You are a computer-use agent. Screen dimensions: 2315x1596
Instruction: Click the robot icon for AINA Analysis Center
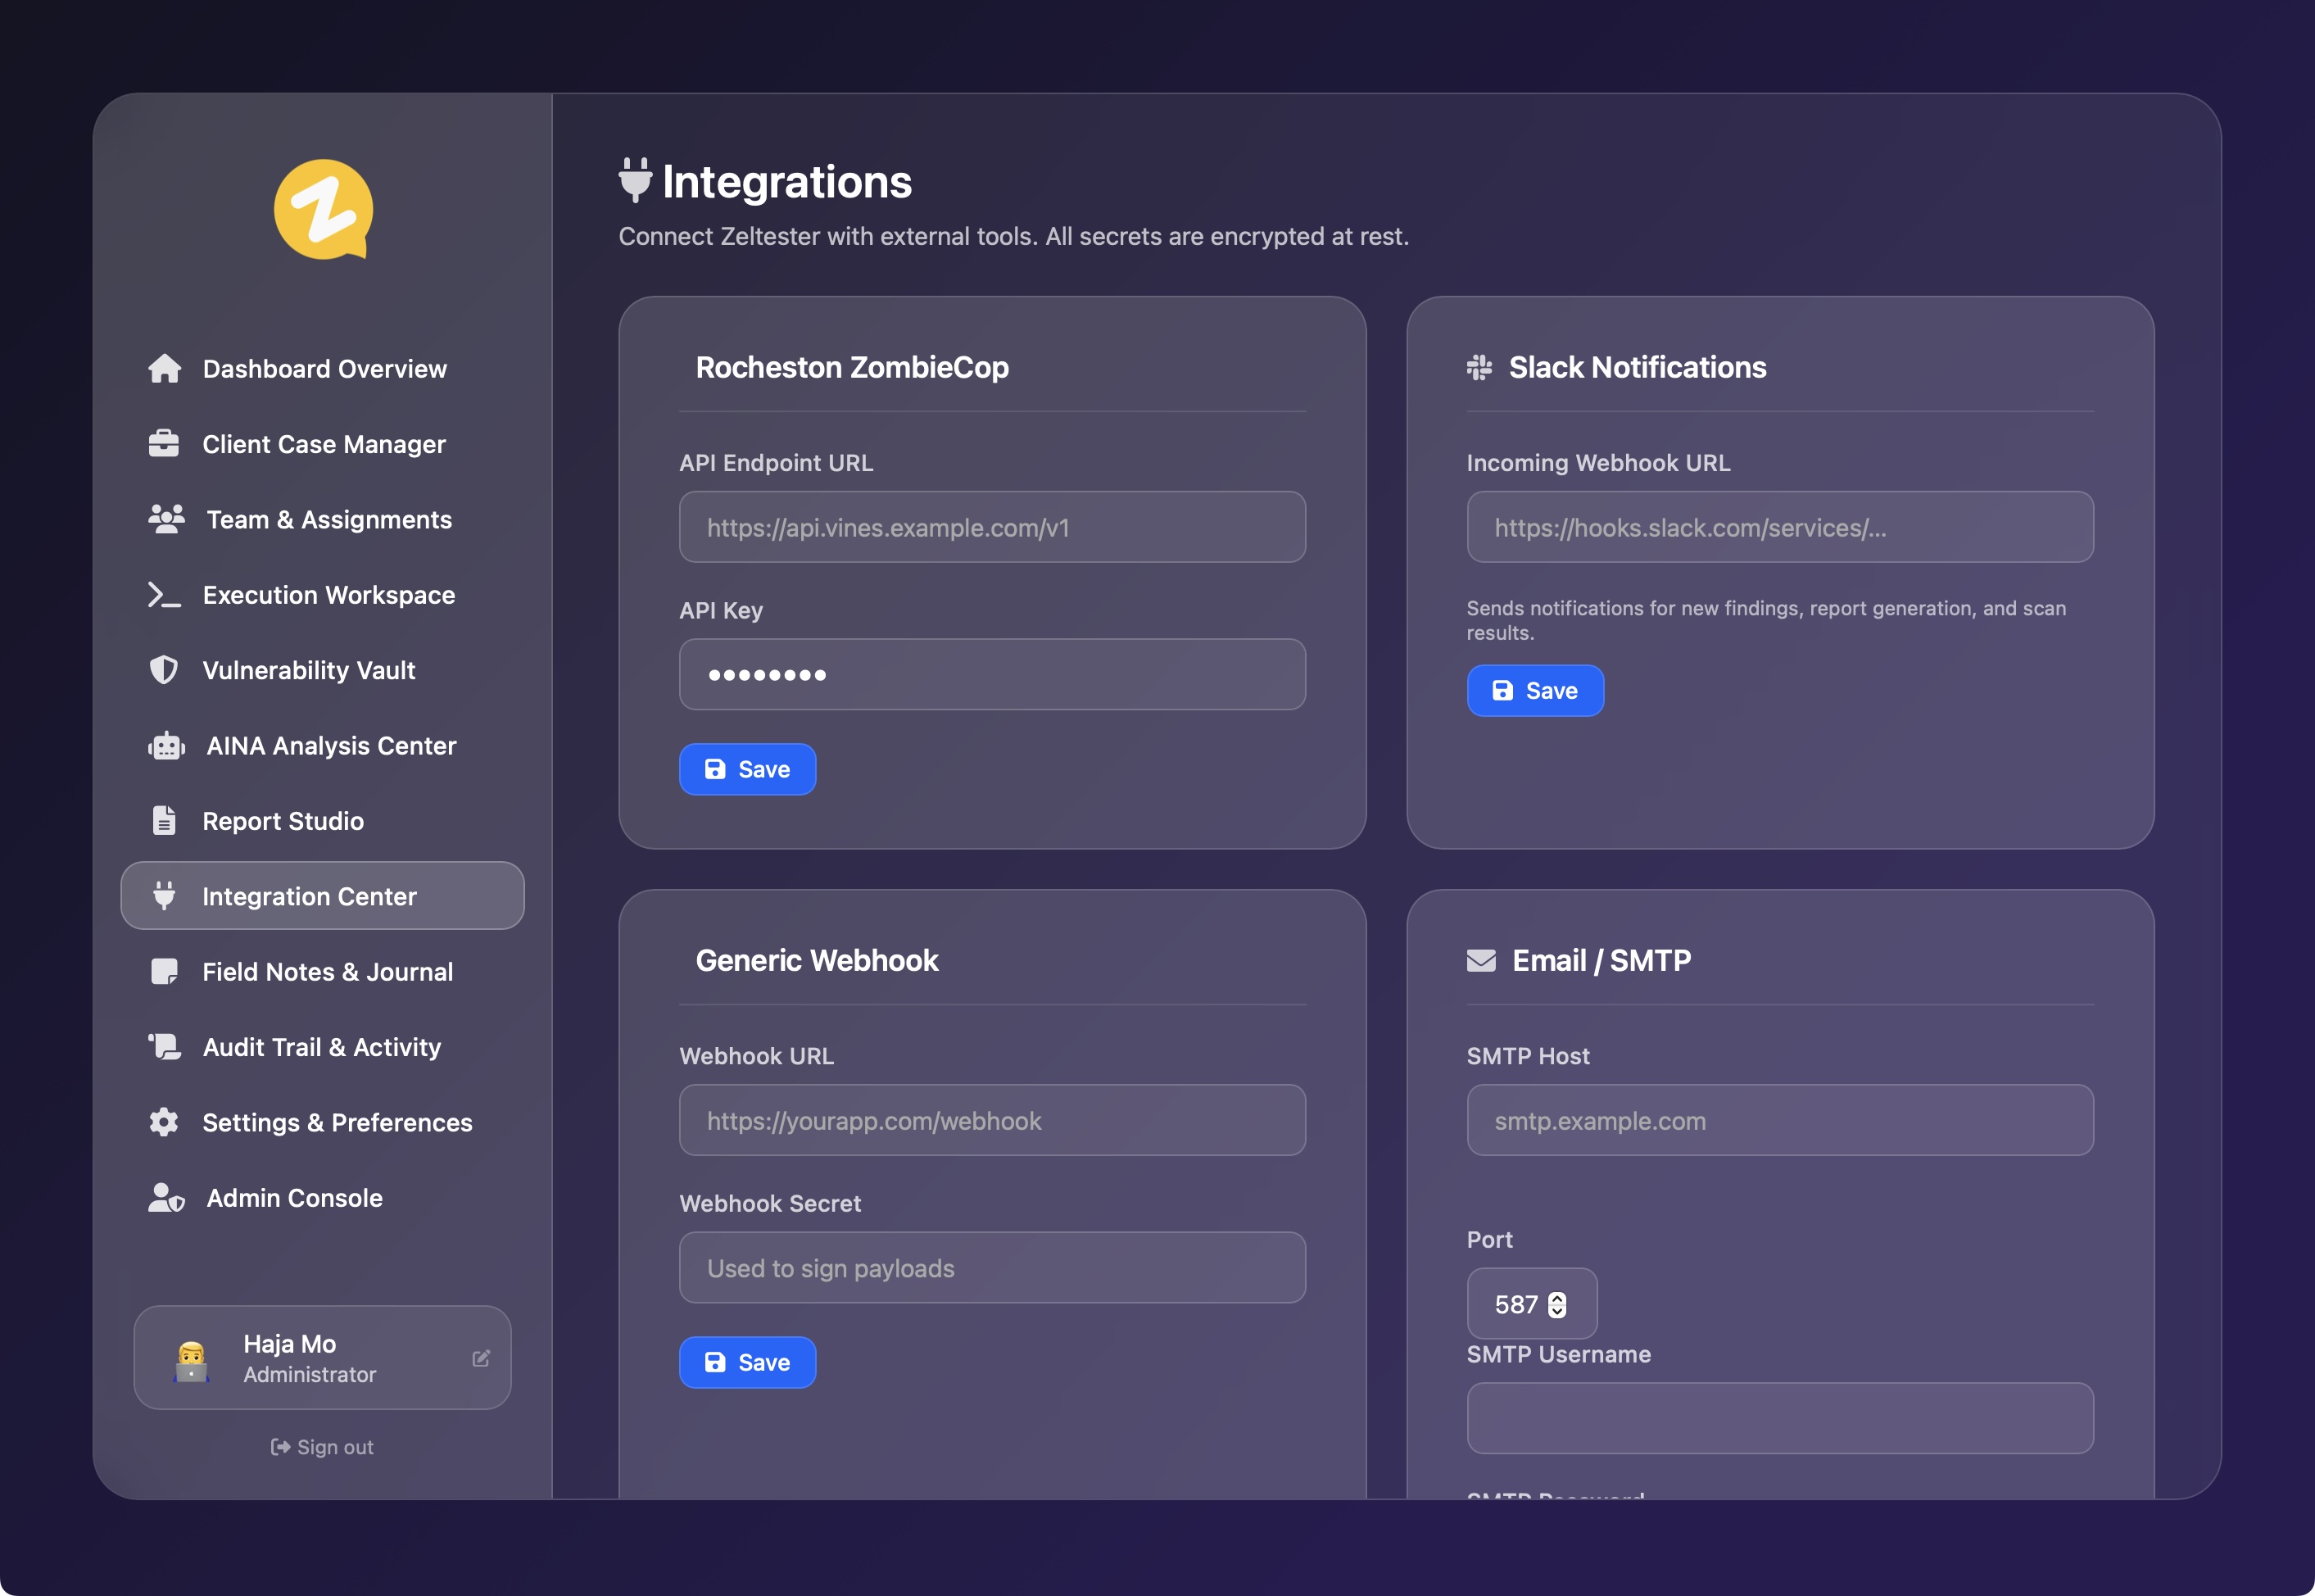point(166,746)
